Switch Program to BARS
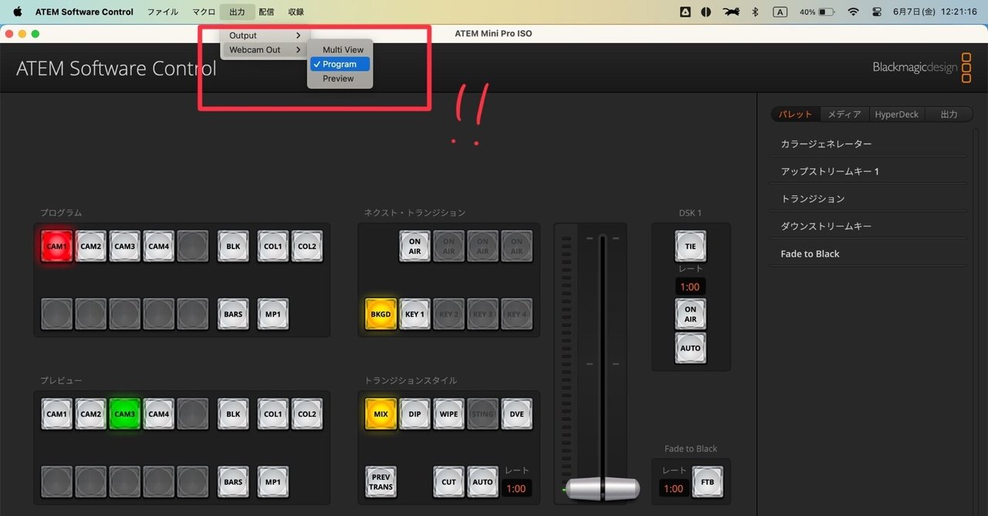The height and width of the screenshot is (516, 988). point(232,314)
